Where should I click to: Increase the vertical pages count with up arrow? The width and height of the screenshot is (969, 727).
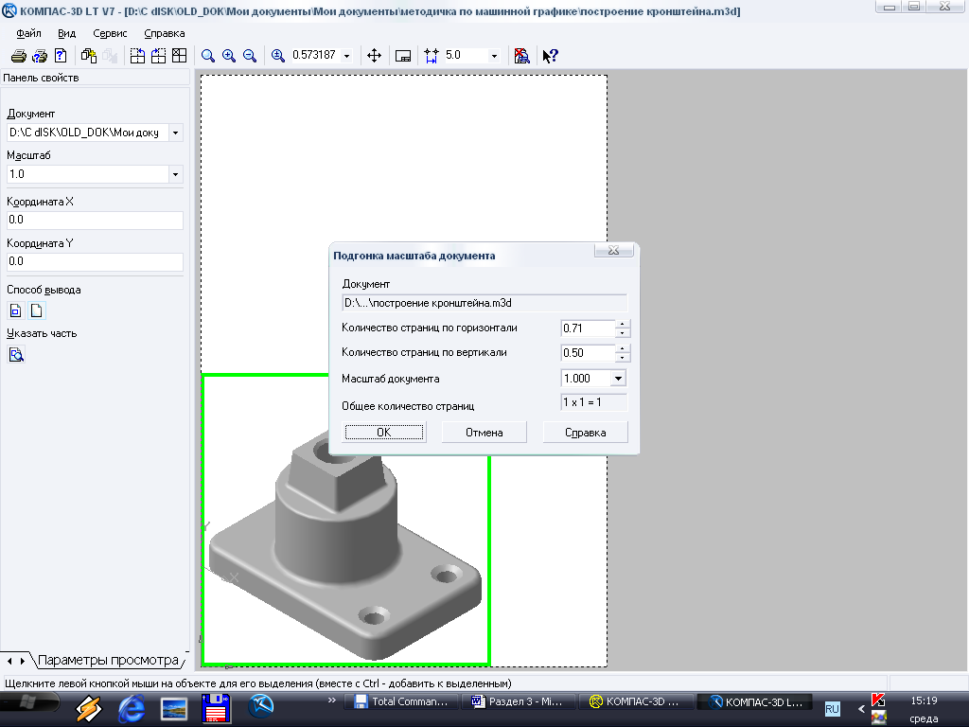pos(623,348)
